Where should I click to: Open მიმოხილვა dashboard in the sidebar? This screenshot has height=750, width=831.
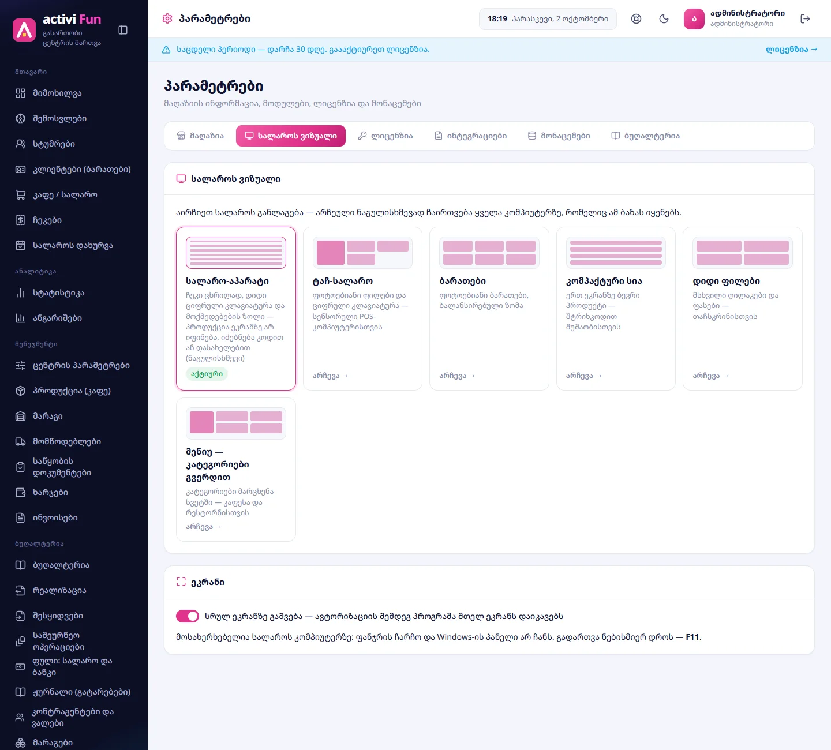click(74, 93)
